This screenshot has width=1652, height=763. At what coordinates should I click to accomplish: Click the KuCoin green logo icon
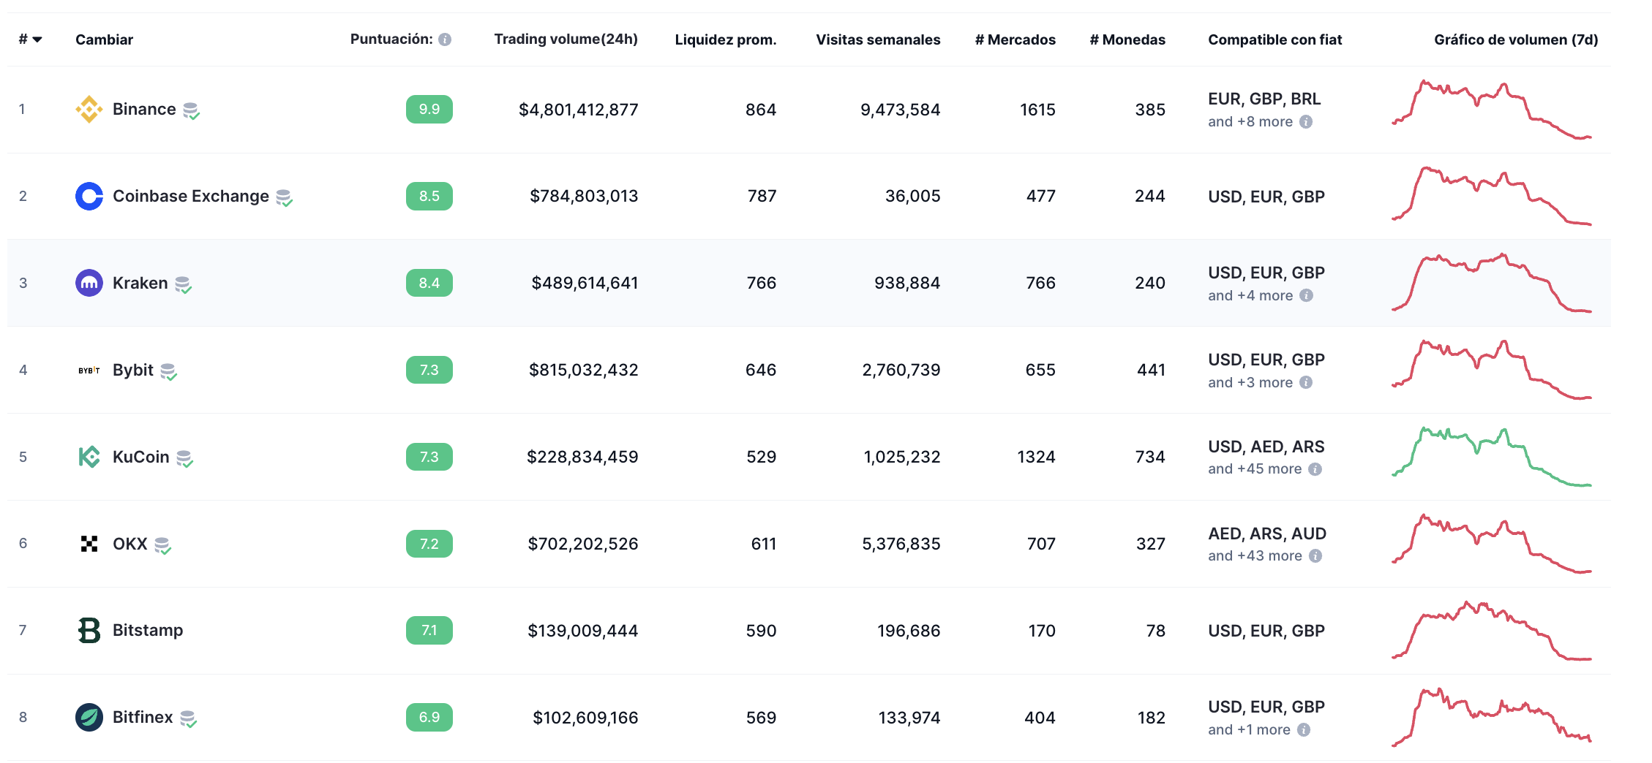(x=89, y=457)
